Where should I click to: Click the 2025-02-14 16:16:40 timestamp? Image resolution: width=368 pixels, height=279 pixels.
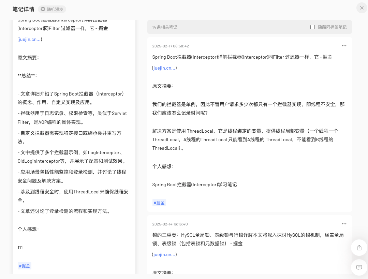(170, 224)
